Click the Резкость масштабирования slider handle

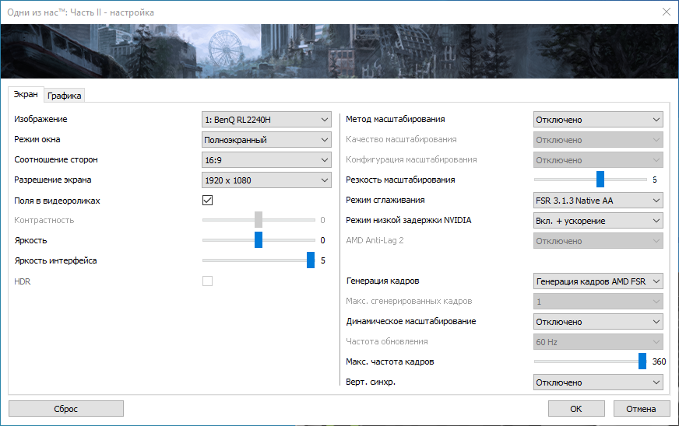coord(600,180)
